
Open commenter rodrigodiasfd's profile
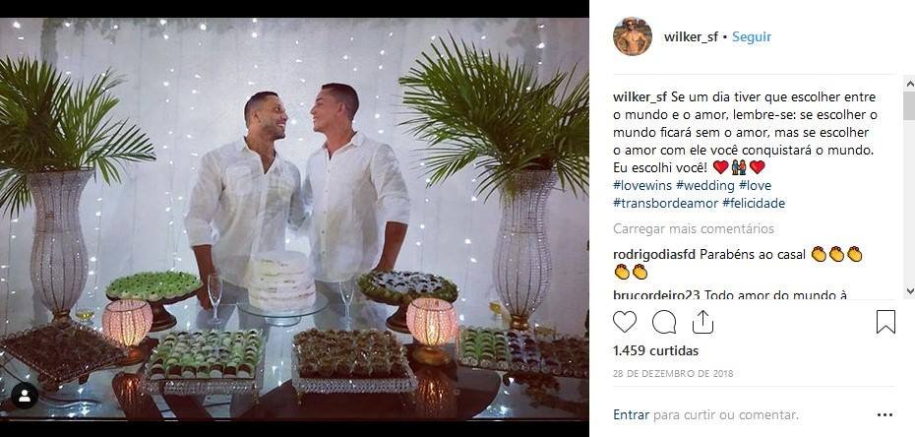tap(654, 254)
